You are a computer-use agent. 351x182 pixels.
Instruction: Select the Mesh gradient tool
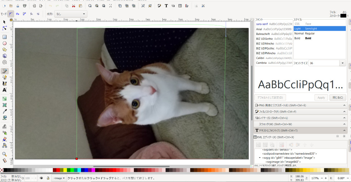pos(4,105)
